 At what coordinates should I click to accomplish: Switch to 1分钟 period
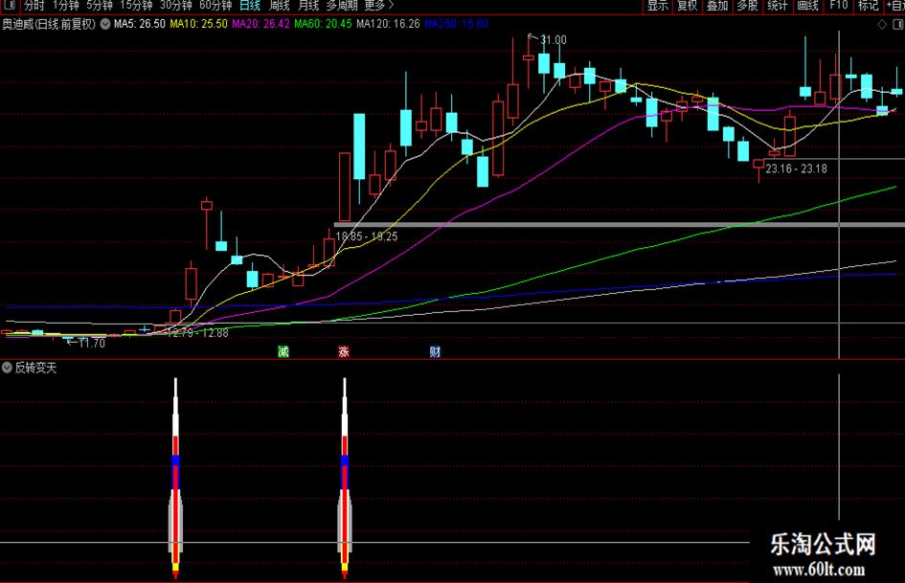pyautogui.click(x=66, y=5)
